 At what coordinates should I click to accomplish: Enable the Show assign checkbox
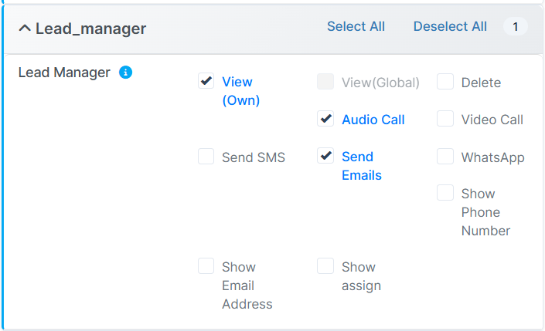click(325, 266)
